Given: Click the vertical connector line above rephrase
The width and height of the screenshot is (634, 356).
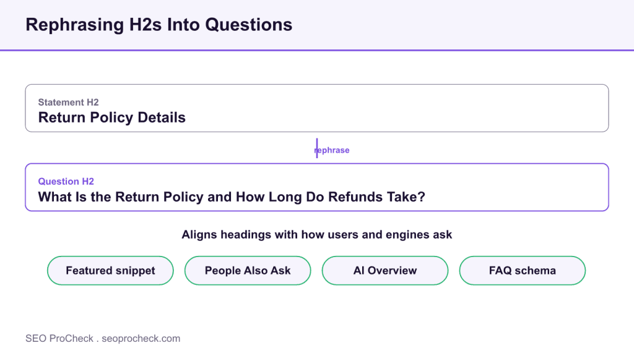Looking at the screenshot, I should tap(316, 148).
